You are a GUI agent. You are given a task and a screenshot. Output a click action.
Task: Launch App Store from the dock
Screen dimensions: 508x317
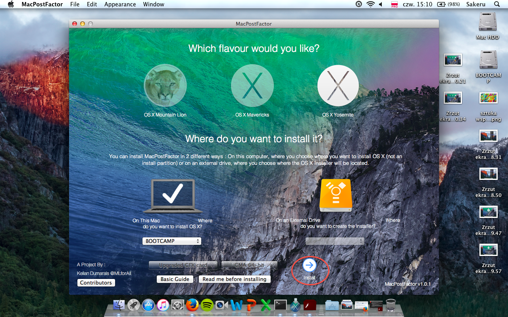click(x=148, y=305)
